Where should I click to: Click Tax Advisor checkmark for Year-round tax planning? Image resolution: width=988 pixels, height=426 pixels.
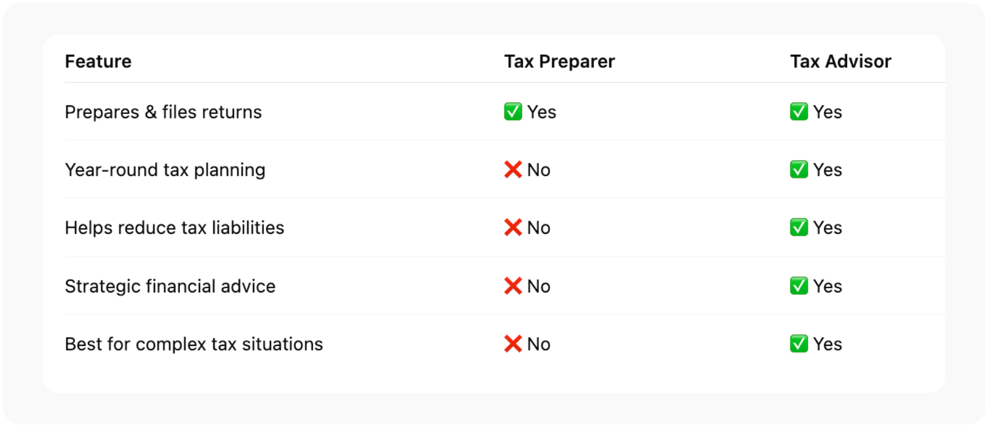click(x=798, y=170)
